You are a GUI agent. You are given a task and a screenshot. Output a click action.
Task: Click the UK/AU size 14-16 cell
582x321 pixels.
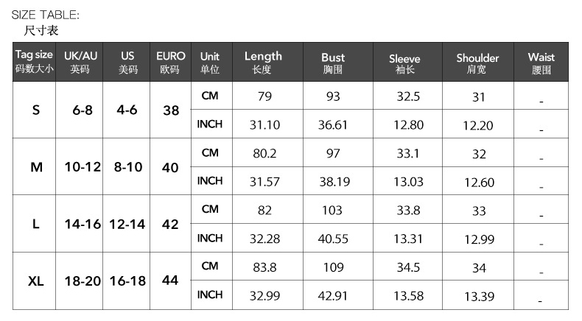coord(81,224)
